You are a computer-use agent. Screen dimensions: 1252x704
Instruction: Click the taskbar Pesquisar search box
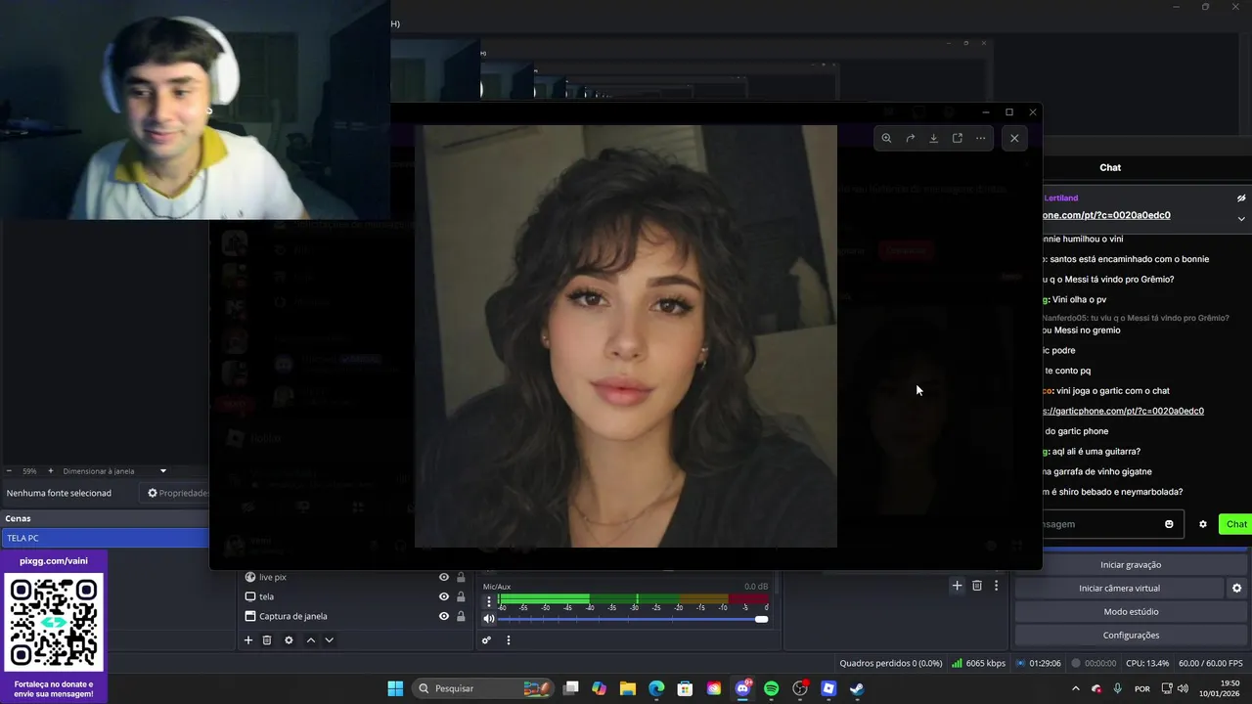pyautogui.click(x=482, y=688)
